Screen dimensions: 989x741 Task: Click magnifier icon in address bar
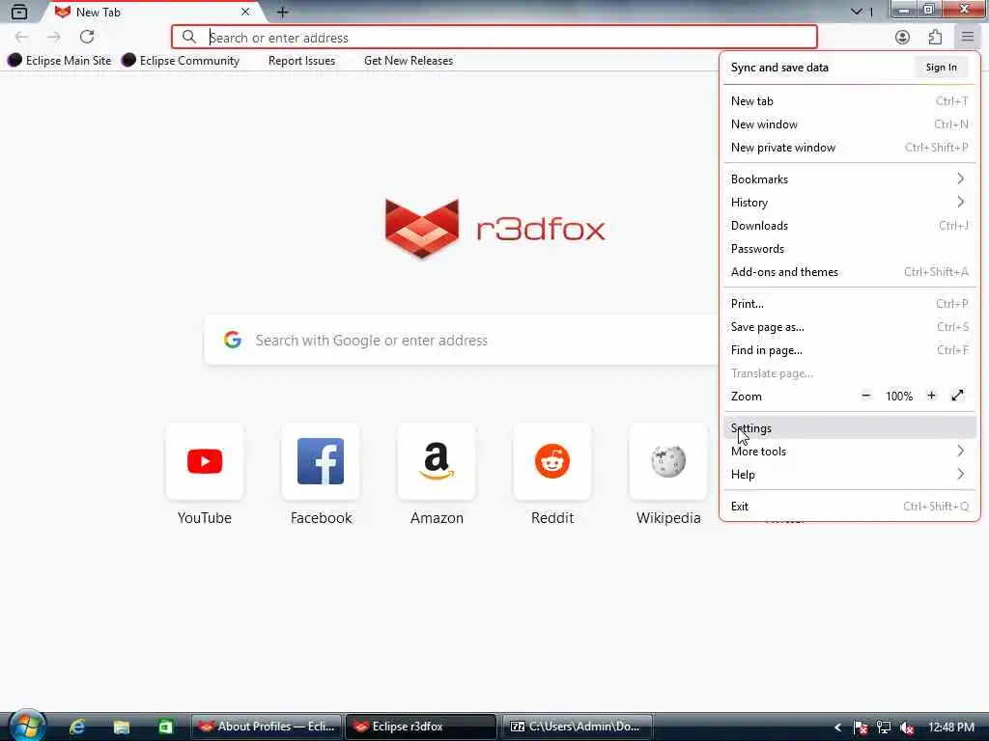(188, 38)
